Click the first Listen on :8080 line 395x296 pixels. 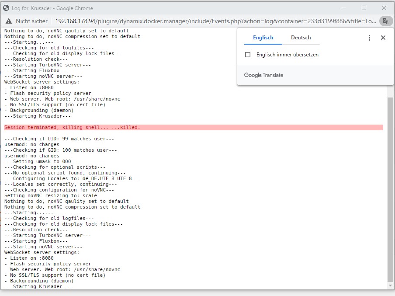[29, 88]
